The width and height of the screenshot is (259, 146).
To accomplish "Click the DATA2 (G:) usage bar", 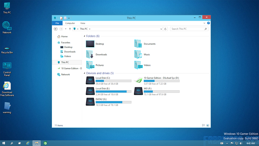I will (x=114, y=102).
